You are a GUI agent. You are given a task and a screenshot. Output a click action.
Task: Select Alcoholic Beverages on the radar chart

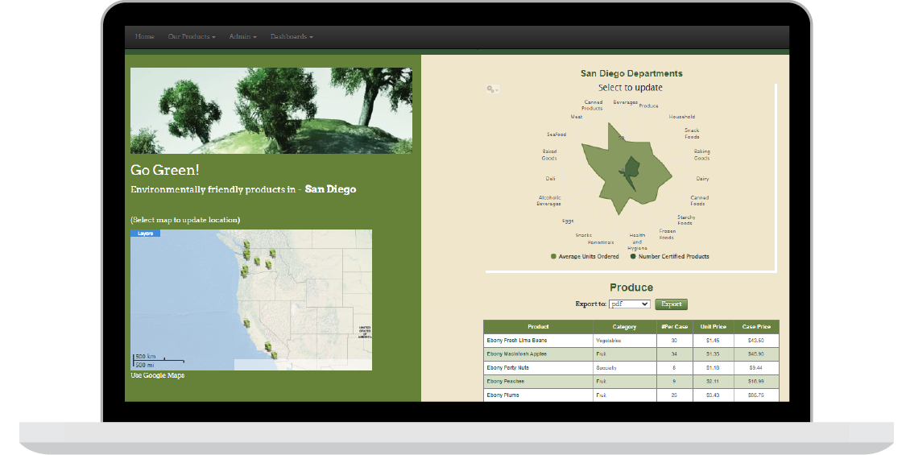click(549, 201)
